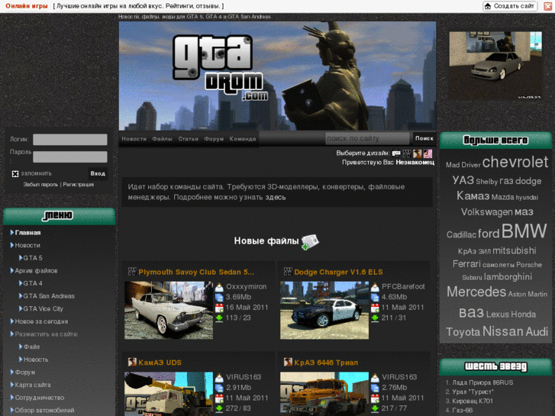Open Обзор автомобилей menu item

click(x=44, y=411)
